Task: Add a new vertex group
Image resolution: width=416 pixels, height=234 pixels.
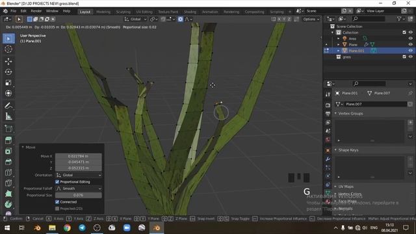Action: (x=410, y=122)
